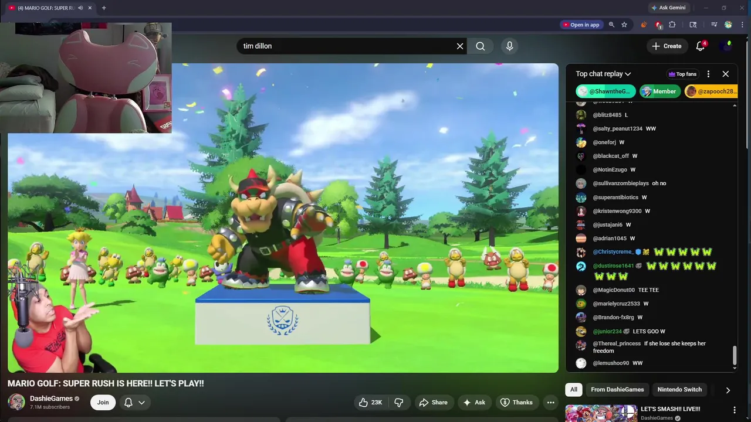Click @MagicDonut00 'TEE TEE' message
751x422 pixels.
click(x=625, y=290)
